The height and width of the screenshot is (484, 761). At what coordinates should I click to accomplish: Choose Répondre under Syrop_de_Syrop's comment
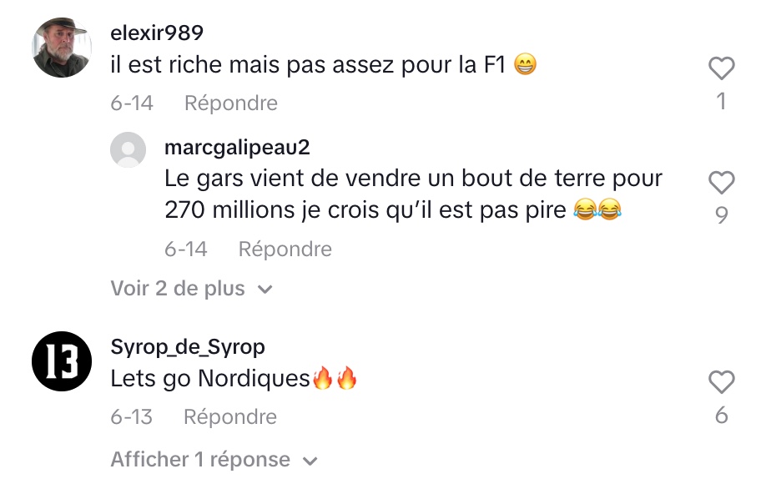230,416
